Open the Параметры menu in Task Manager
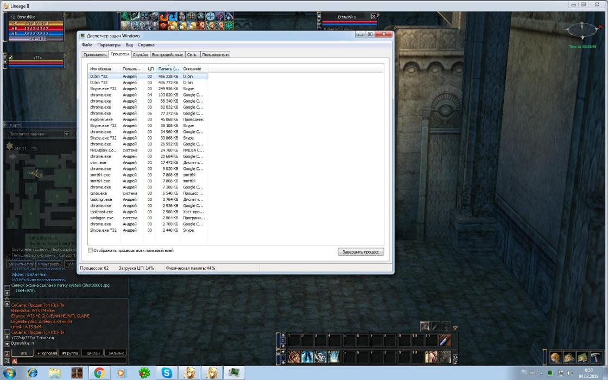The width and height of the screenshot is (608, 380). click(x=109, y=45)
